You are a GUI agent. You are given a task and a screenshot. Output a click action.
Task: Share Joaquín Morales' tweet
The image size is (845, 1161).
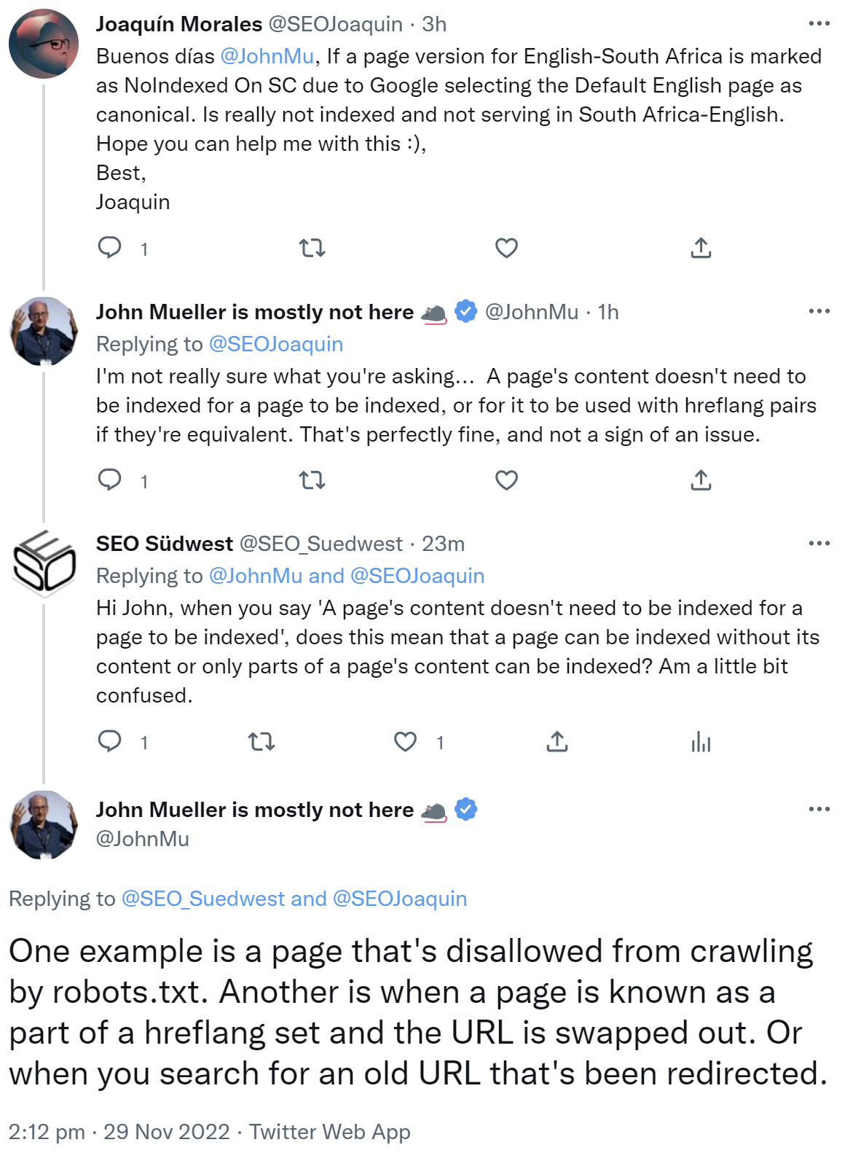[701, 249]
